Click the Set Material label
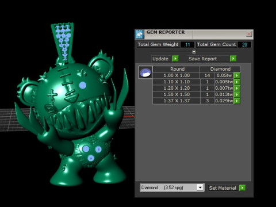 [x=223, y=188]
